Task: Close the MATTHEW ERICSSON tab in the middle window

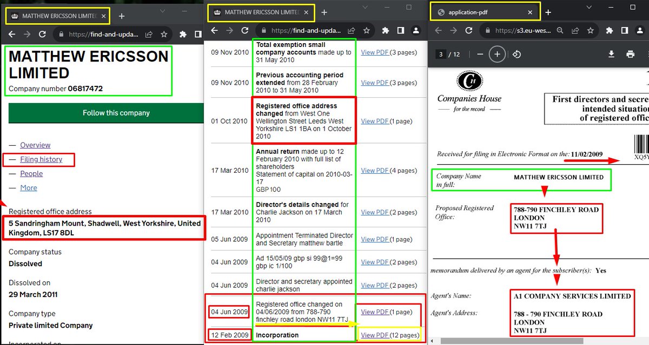Action: [307, 12]
